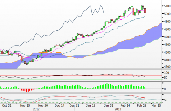
Task: Click the 100 label on the RSI panel axis
Action: click(x=167, y=73)
